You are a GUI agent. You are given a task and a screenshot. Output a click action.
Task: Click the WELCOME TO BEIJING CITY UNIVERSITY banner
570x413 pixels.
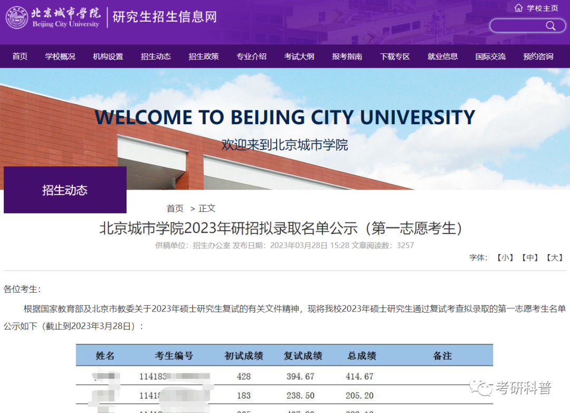285,117
